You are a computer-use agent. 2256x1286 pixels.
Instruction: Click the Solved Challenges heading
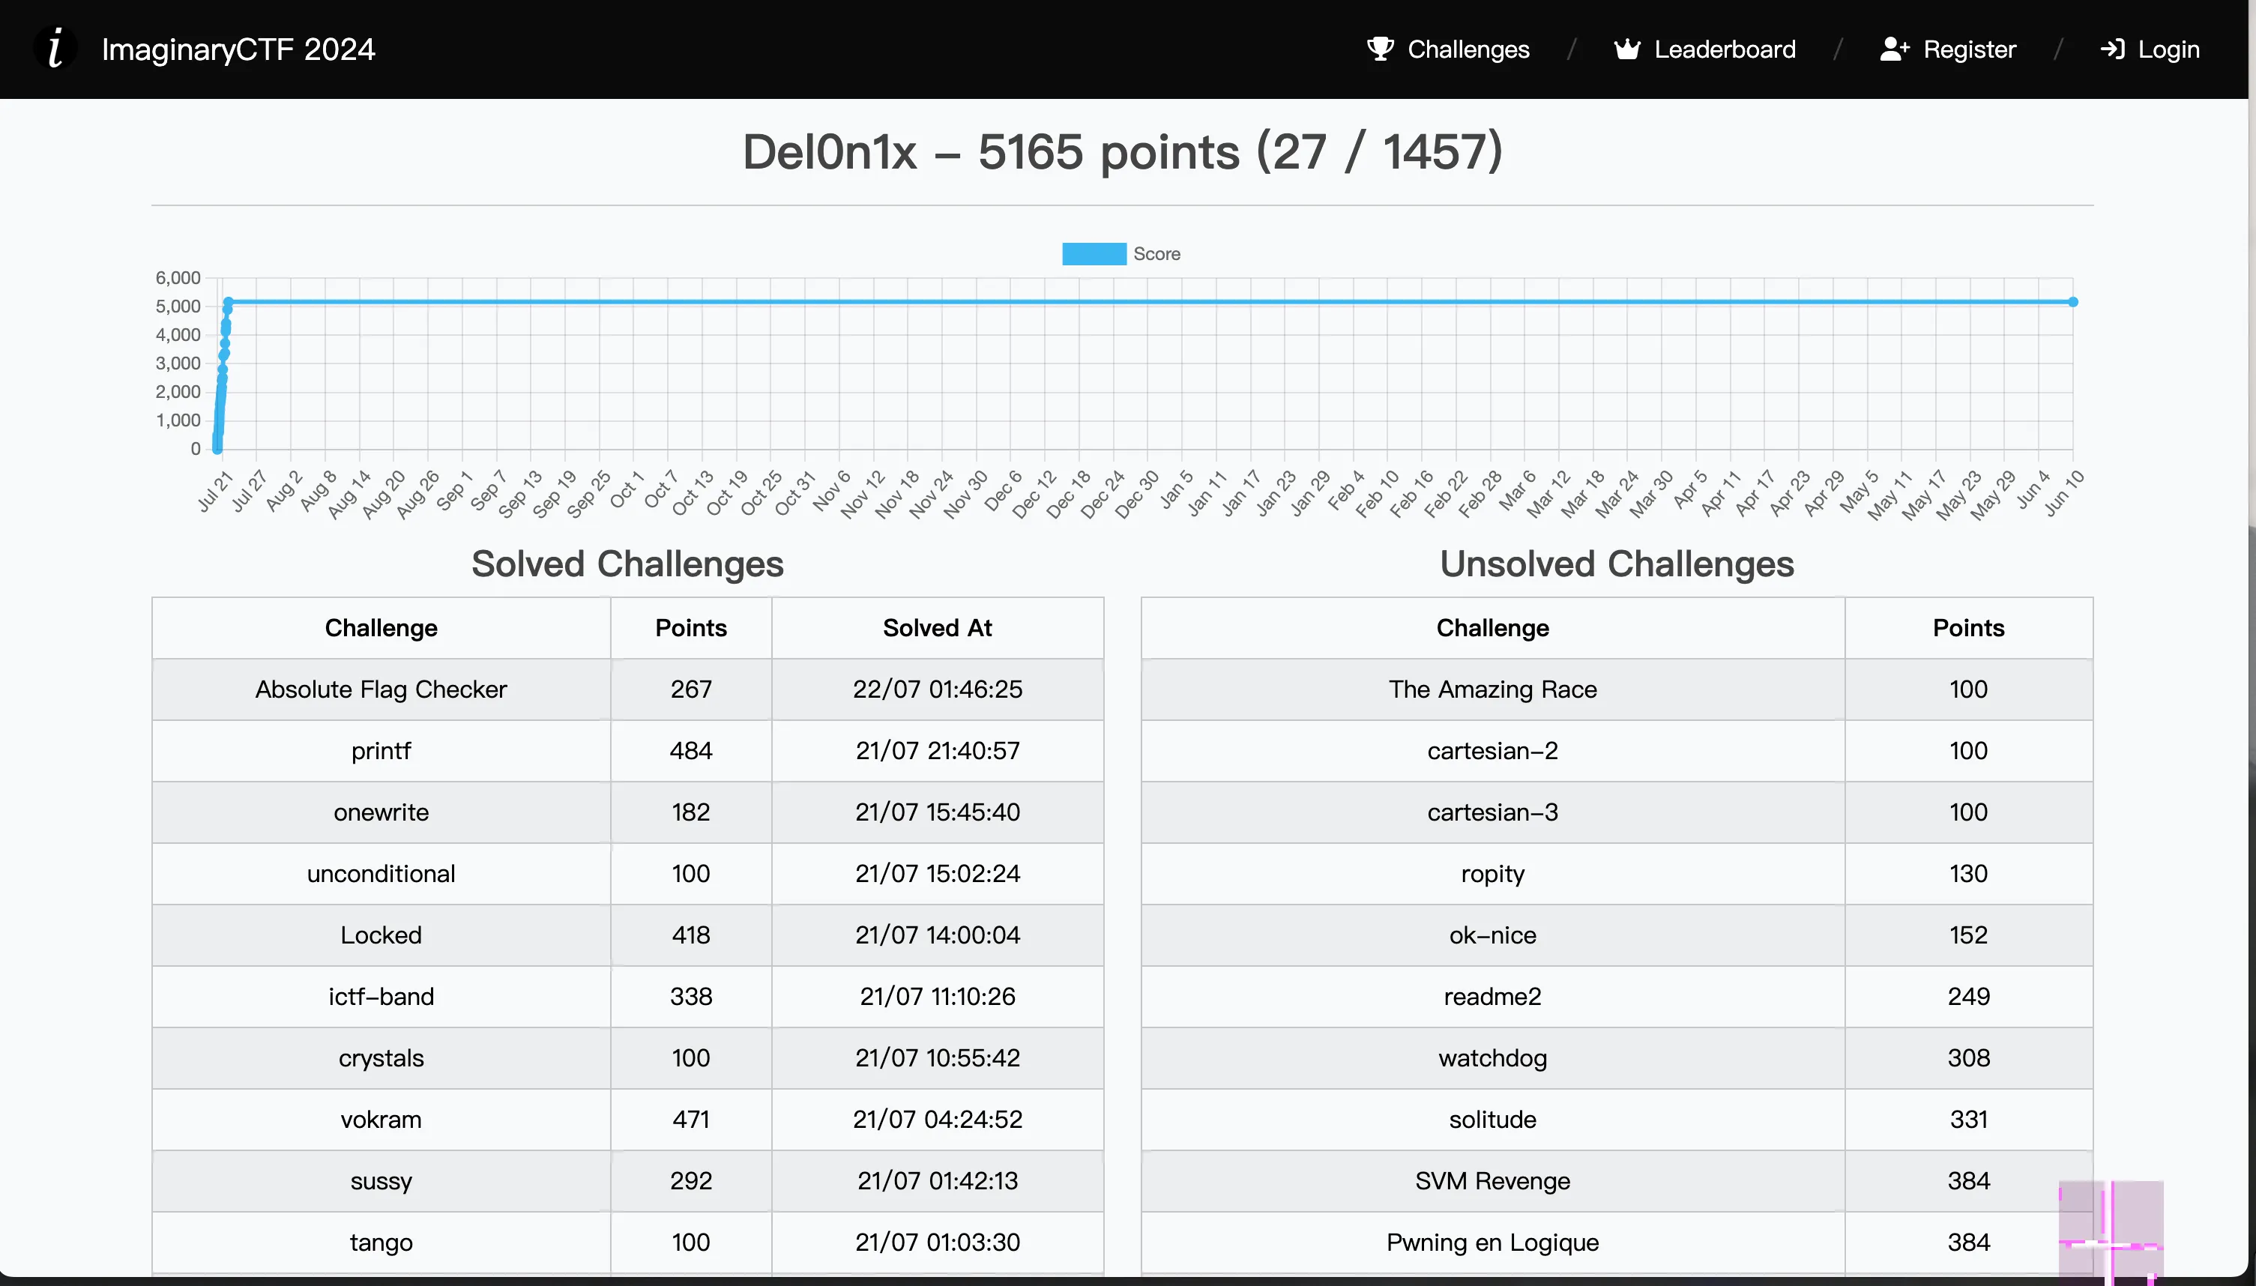(627, 563)
